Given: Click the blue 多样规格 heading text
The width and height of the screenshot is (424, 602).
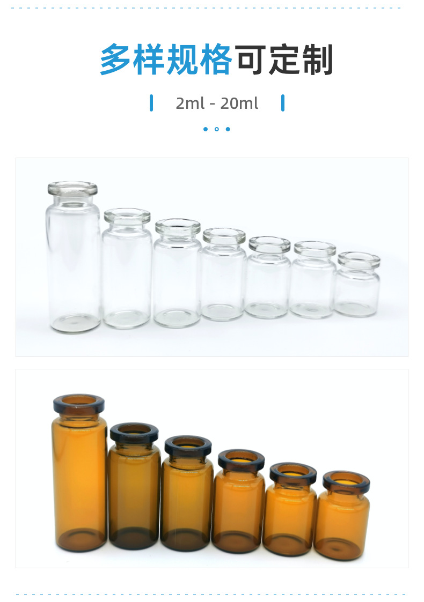Looking at the screenshot, I should point(166,60).
